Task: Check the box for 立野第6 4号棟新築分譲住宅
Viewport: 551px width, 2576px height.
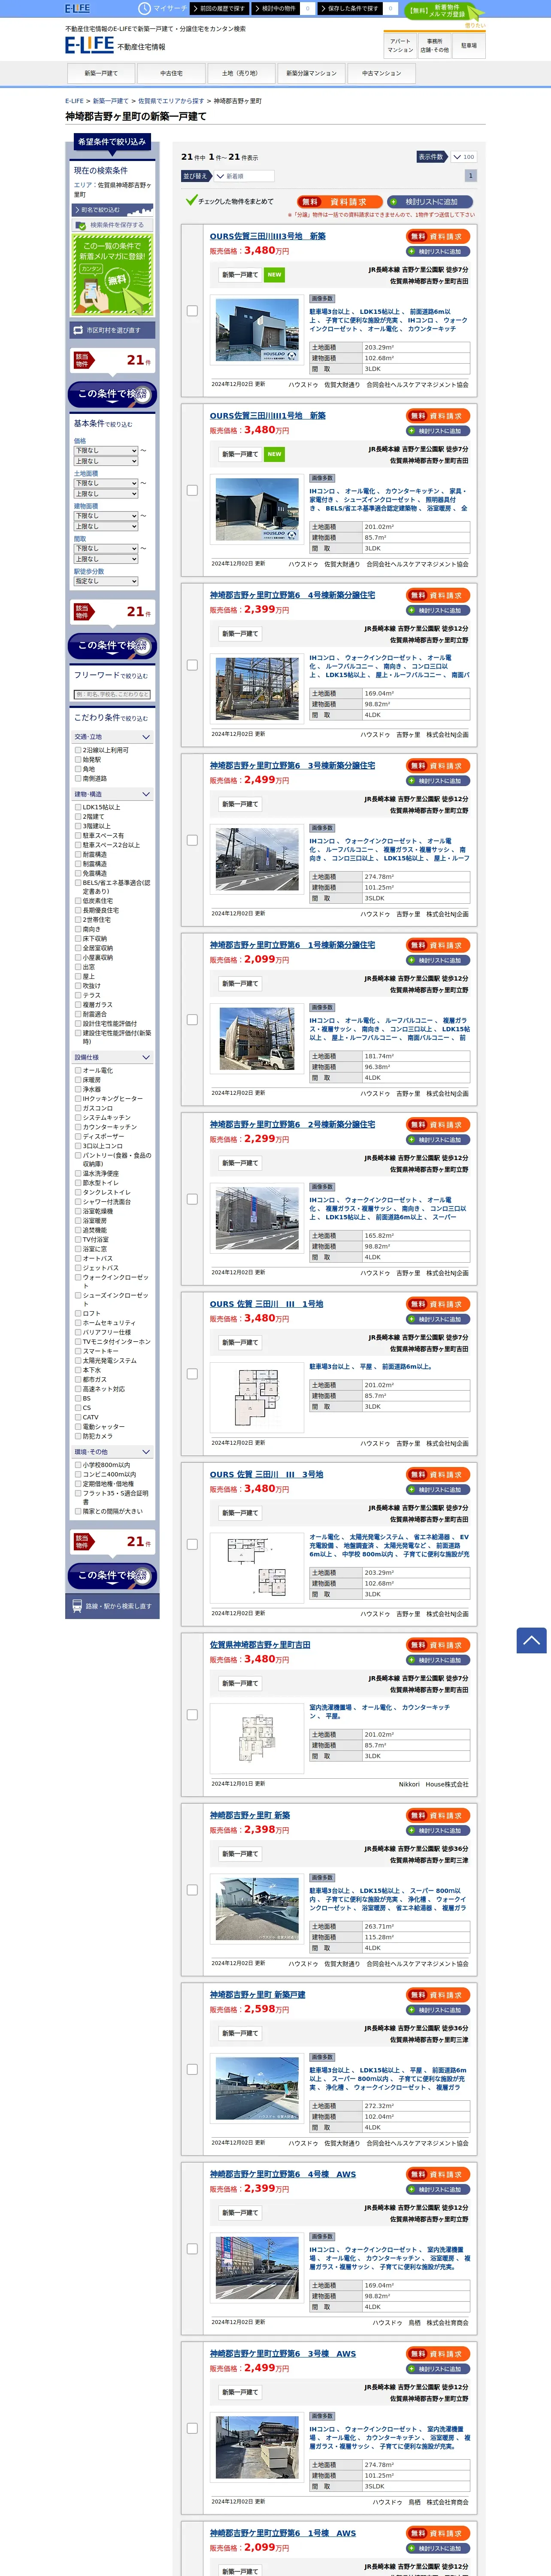Action: 192,665
